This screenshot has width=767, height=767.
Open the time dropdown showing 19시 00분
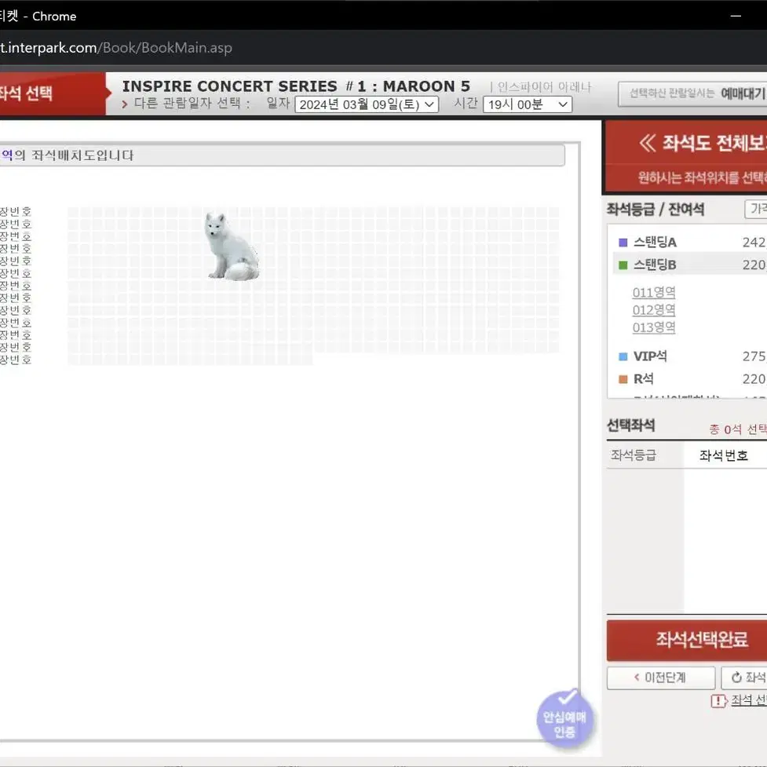[528, 104]
